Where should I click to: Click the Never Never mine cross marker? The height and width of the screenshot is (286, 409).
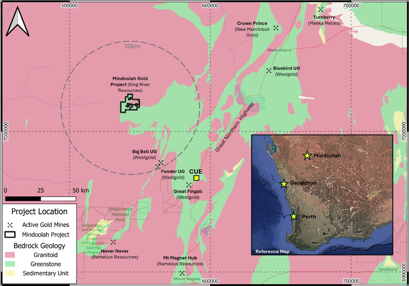point(113,242)
